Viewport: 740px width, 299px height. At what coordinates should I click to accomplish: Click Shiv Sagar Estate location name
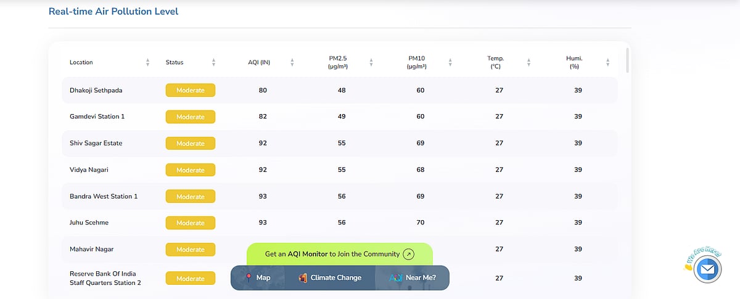coord(96,143)
